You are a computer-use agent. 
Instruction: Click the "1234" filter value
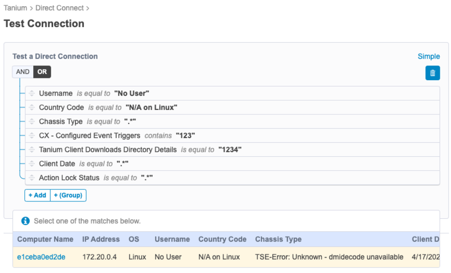pyautogui.click(x=230, y=149)
